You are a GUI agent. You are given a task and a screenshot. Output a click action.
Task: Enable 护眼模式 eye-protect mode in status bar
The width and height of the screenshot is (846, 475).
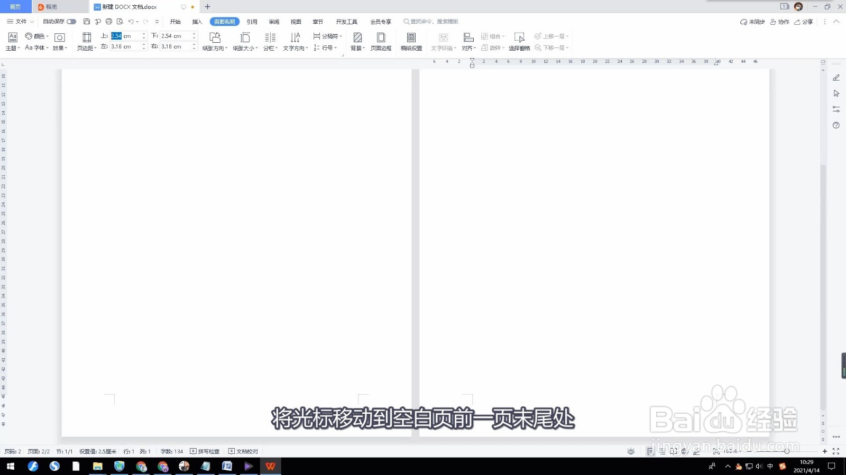point(631,451)
